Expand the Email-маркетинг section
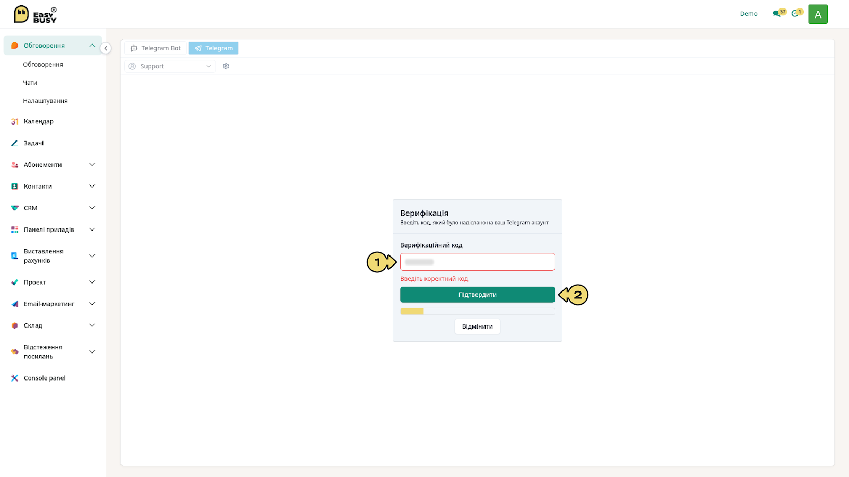 [x=92, y=304]
